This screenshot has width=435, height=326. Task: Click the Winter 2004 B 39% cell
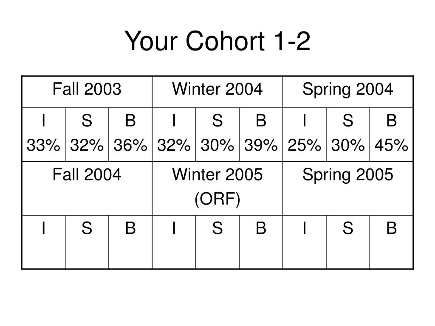tap(261, 135)
